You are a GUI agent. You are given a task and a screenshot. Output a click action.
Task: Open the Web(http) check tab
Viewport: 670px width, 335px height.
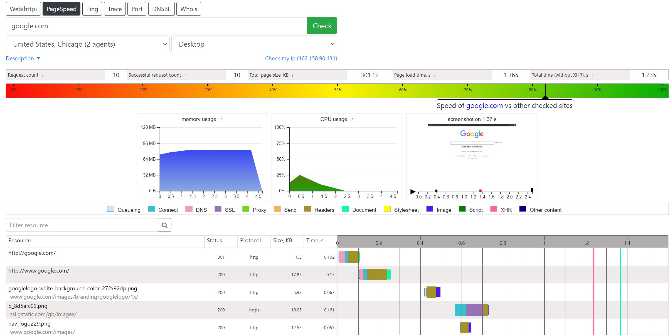coord(23,9)
